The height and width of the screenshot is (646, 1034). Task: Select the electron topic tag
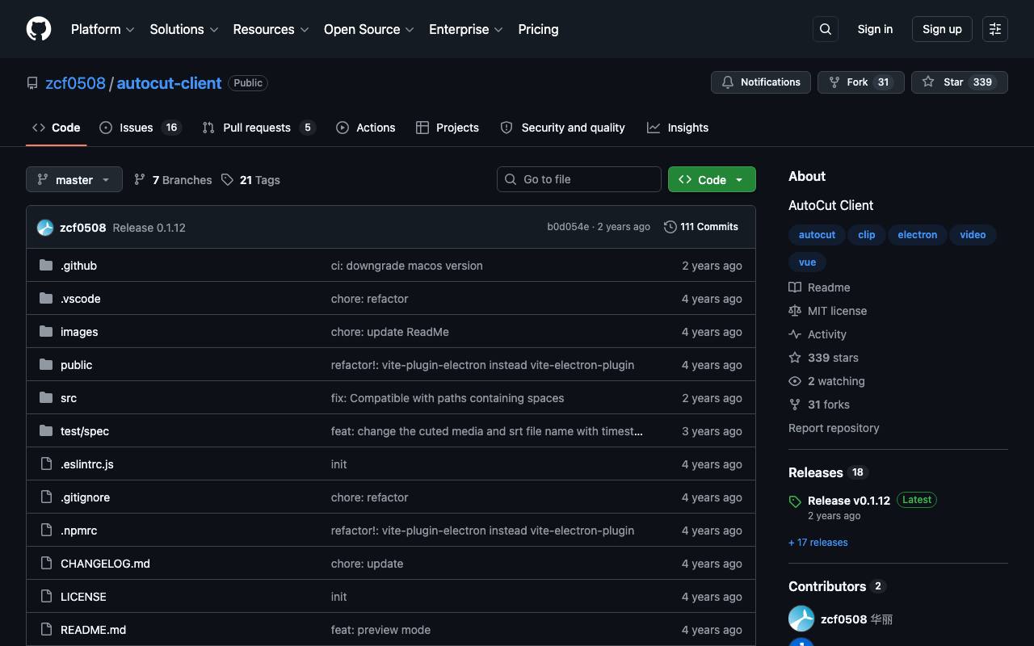coord(918,235)
